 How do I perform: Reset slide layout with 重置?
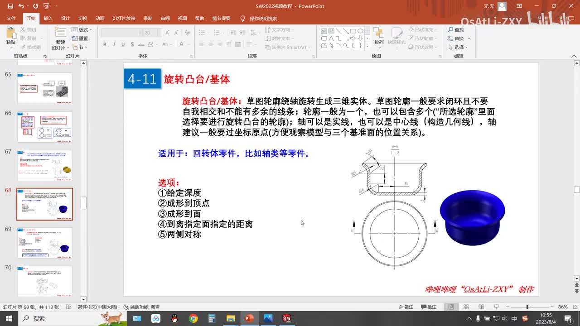click(80, 38)
